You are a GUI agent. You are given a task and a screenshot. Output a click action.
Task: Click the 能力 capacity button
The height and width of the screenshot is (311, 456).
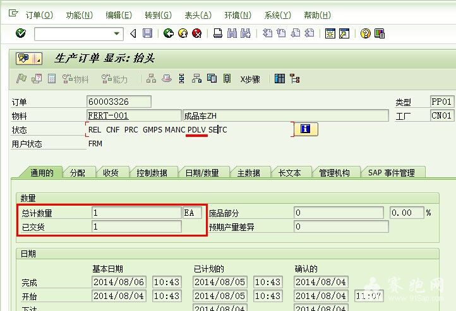(x=114, y=79)
